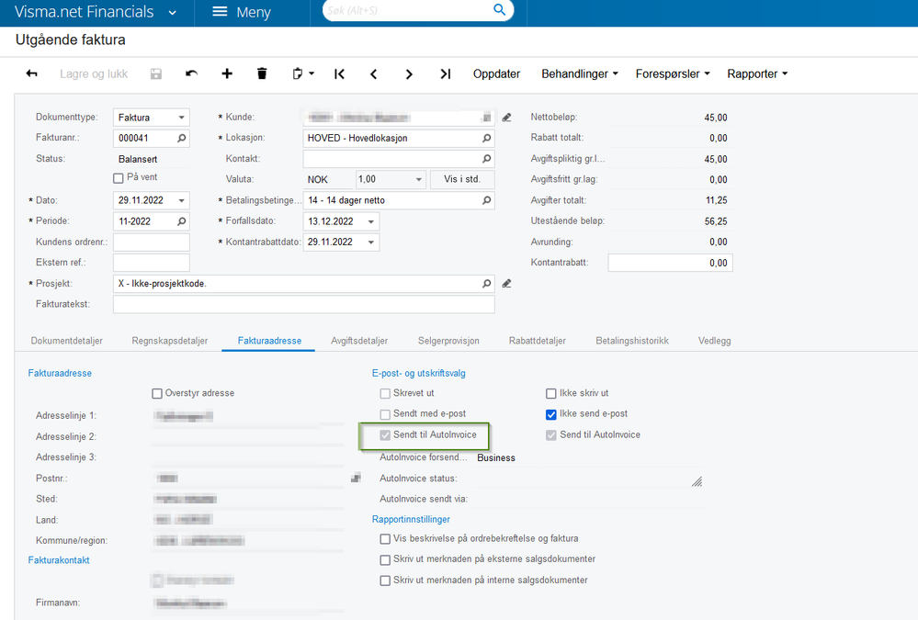The image size is (918, 620).
Task: Open the Dokumentdetaljer tab
Action: coord(67,341)
